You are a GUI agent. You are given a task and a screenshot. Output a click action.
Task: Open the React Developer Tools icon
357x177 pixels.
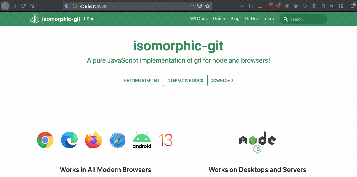click(x=296, y=6)
